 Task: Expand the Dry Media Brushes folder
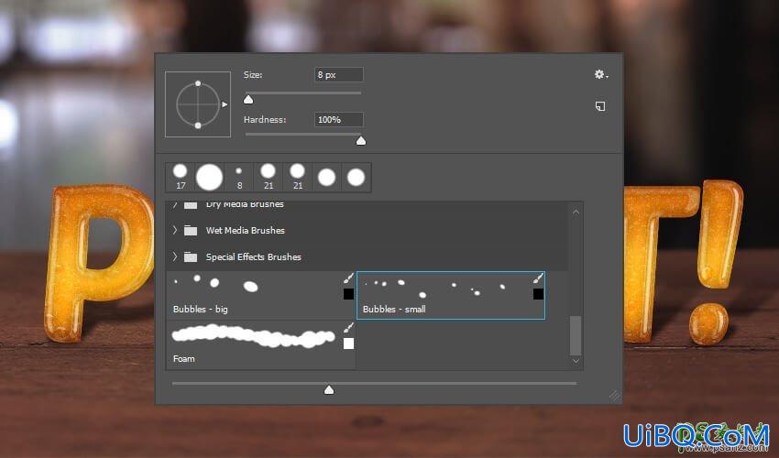175,204
